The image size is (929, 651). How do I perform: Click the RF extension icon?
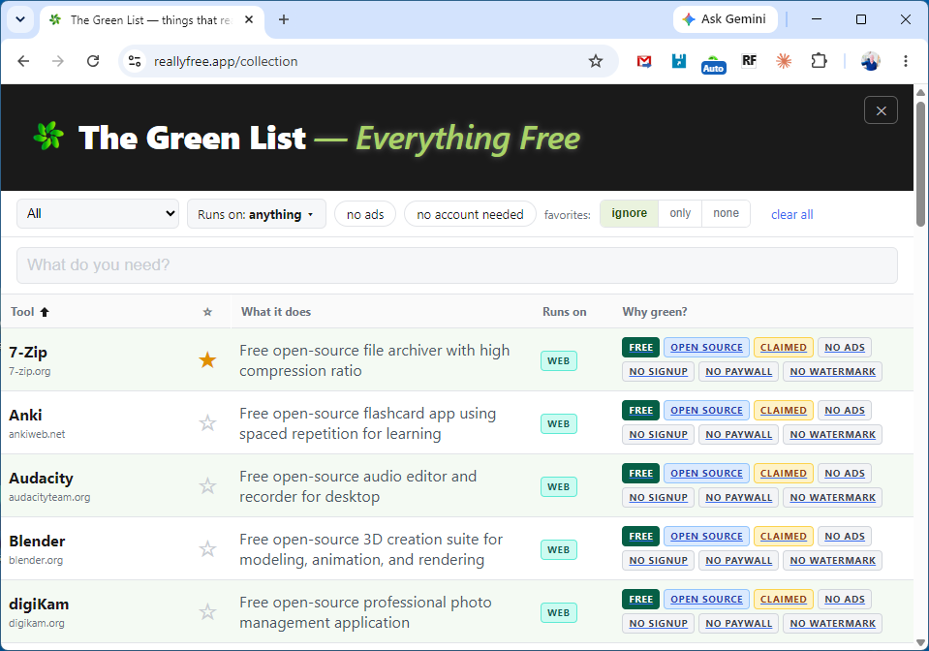click(x=749, y=60)
